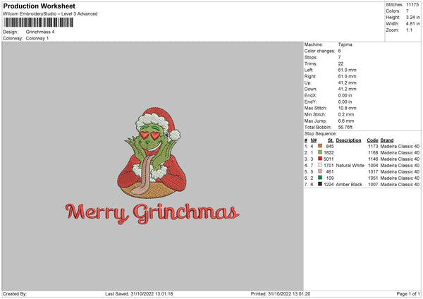Click the Color changes value 6
The width and height of the screenshot is (423, 299).
[x=339, y=51]
